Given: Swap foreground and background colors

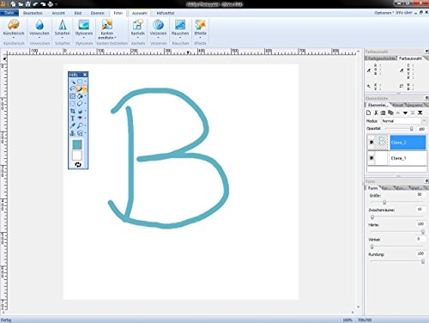Looking at the screenshot, I should coord(78,165).
